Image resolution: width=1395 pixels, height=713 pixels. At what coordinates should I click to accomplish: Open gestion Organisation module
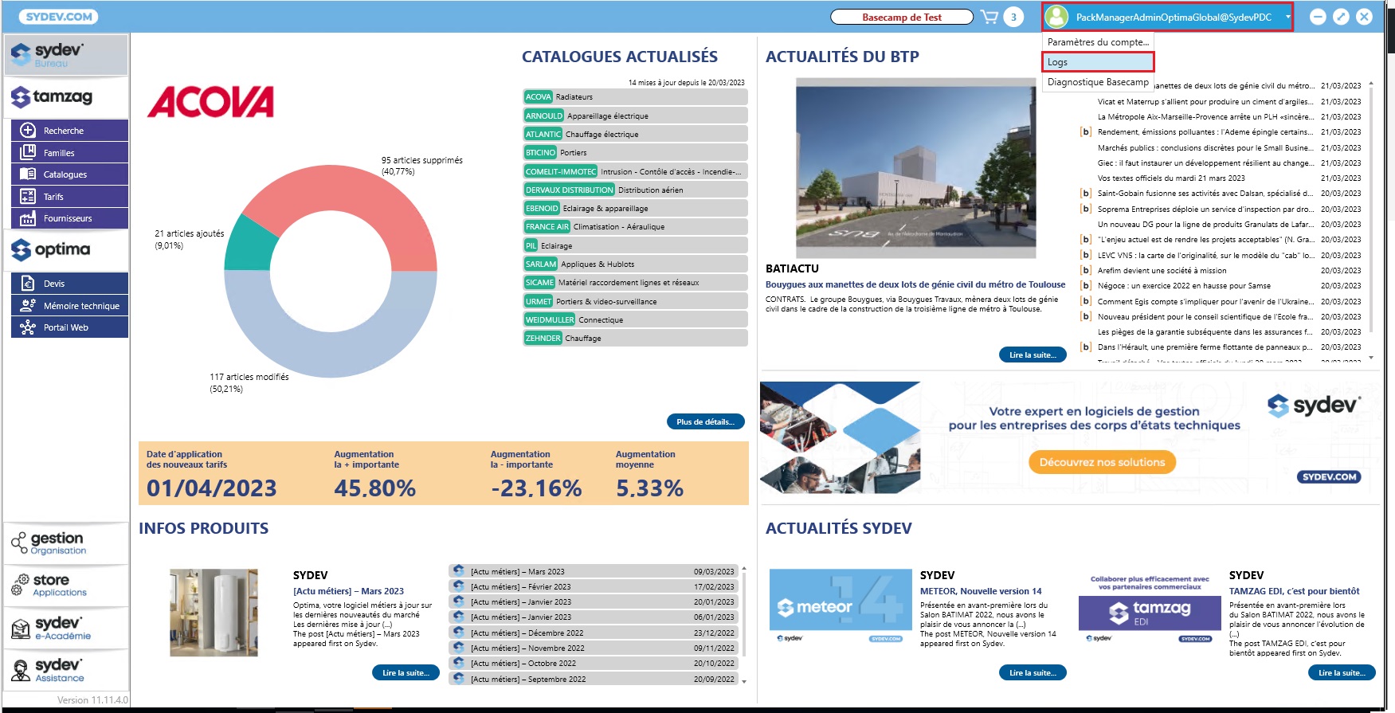(x=66, y=543)
